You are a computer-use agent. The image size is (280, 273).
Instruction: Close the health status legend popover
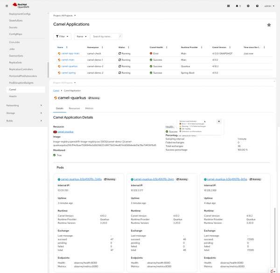click(x=219, y=121)
